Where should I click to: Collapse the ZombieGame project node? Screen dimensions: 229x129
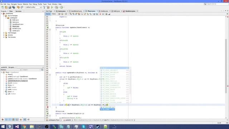[x=1, y=14]
